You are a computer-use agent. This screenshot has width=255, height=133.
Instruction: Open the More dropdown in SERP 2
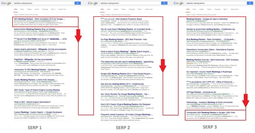click(x=140, y=9)
